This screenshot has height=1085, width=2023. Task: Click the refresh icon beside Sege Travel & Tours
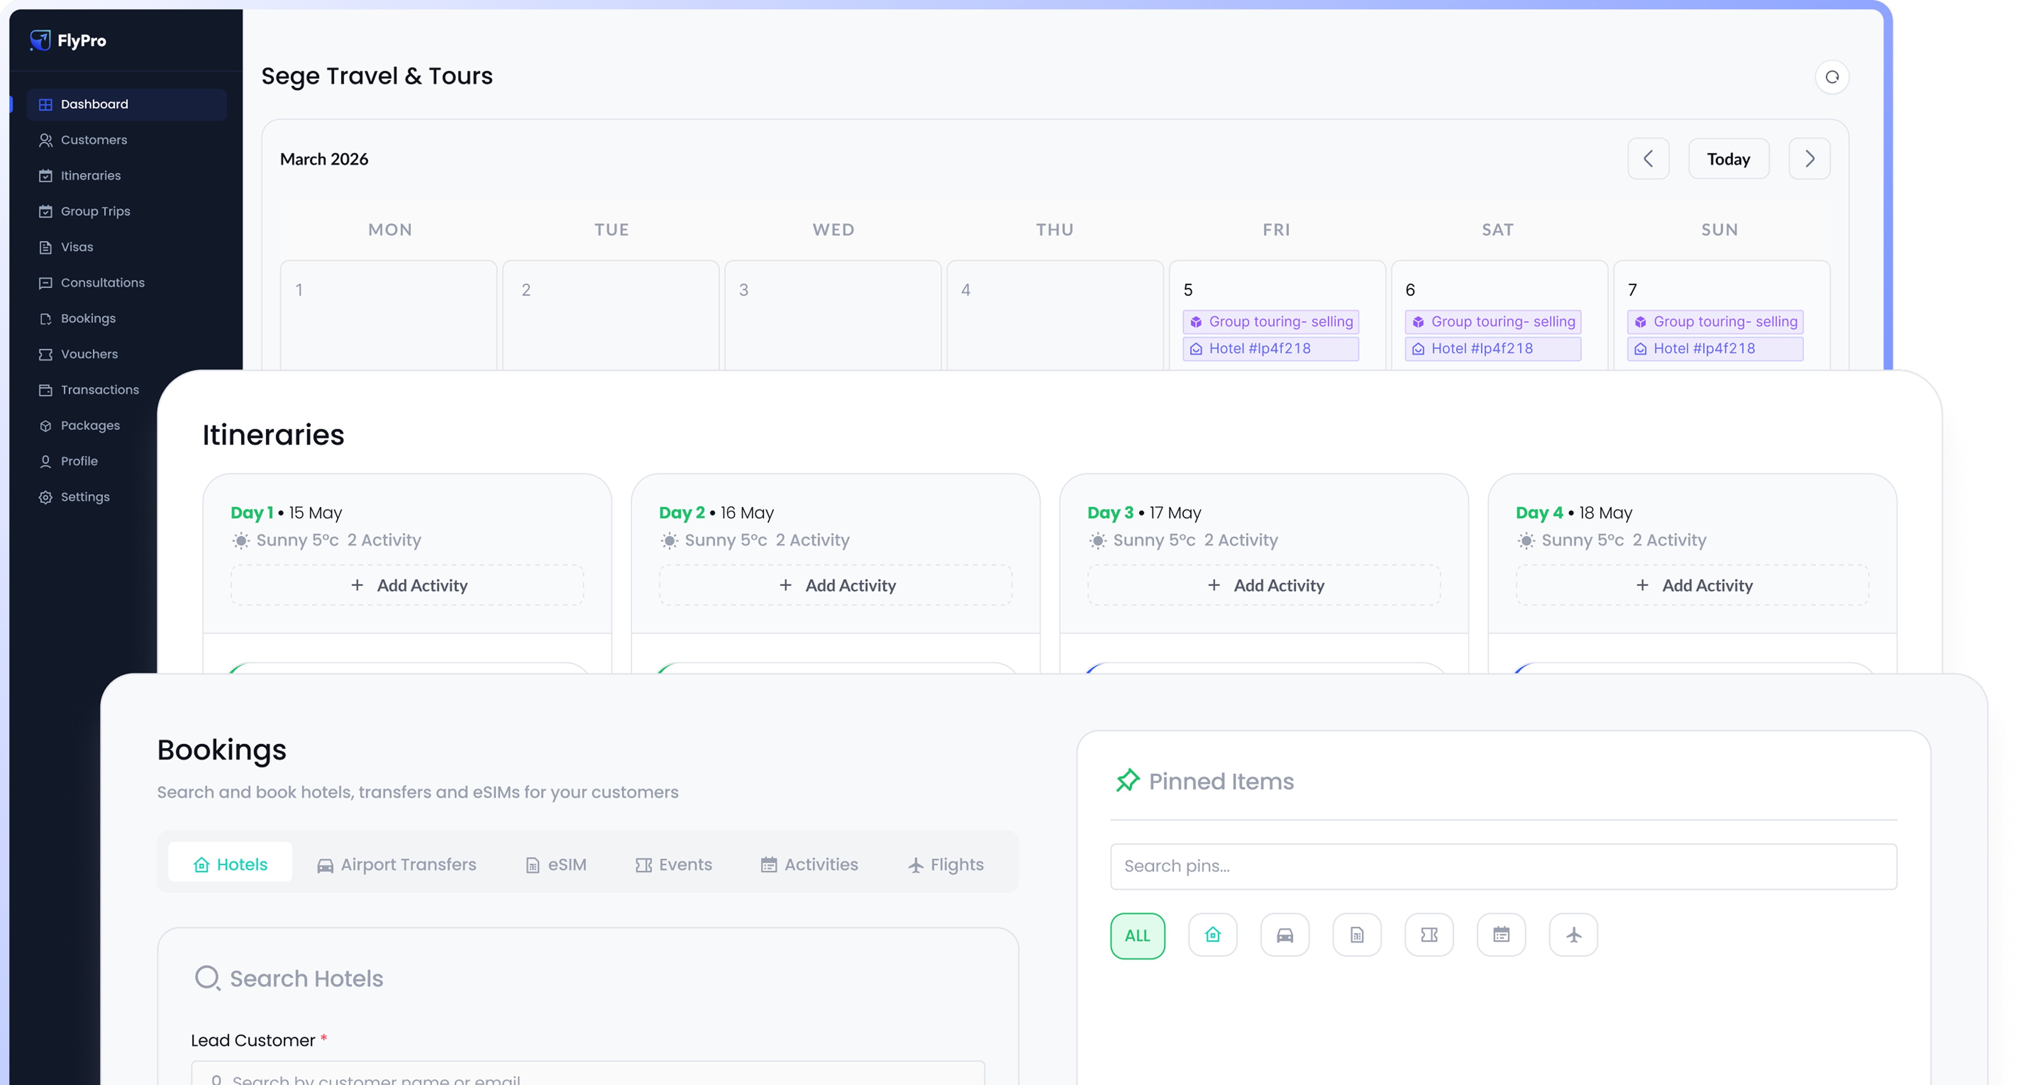coord(1832,77)
